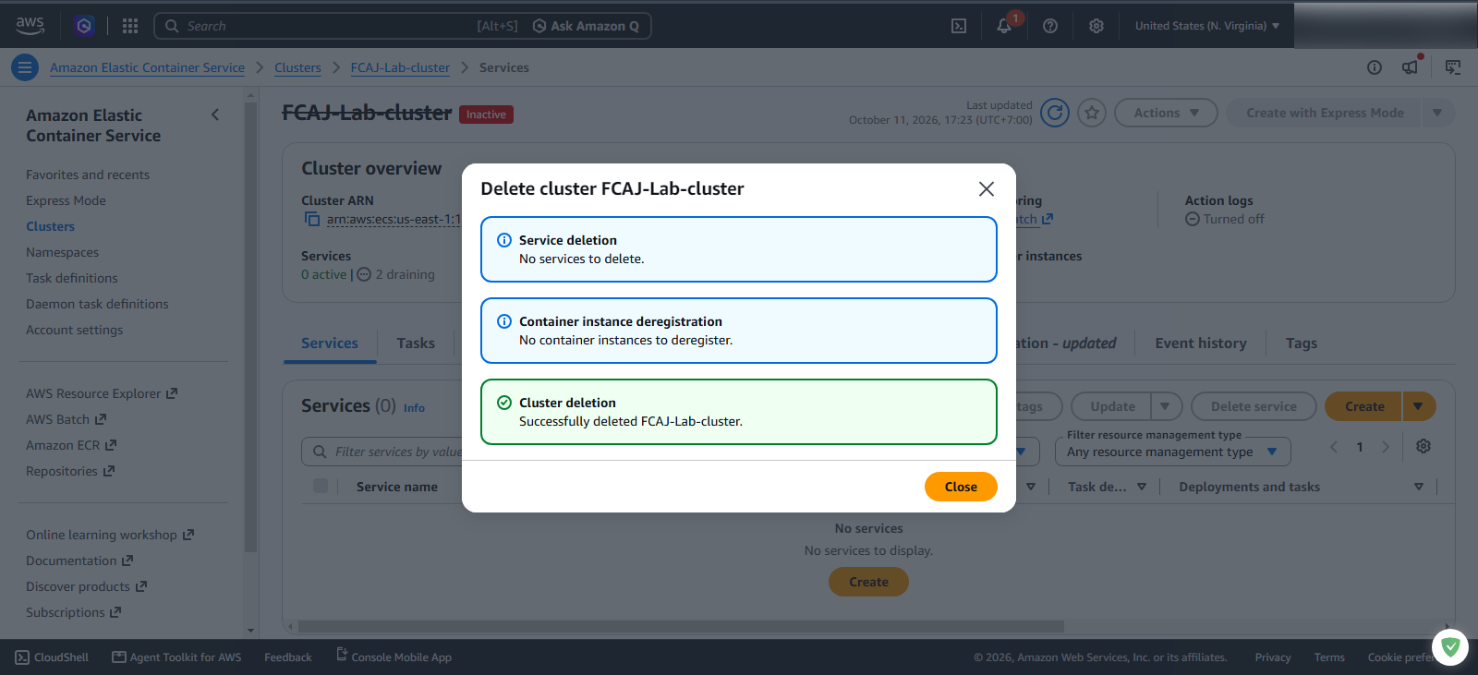Open services table preferences gear
Screen dimensions: 1478x675
pos(1423,446)
